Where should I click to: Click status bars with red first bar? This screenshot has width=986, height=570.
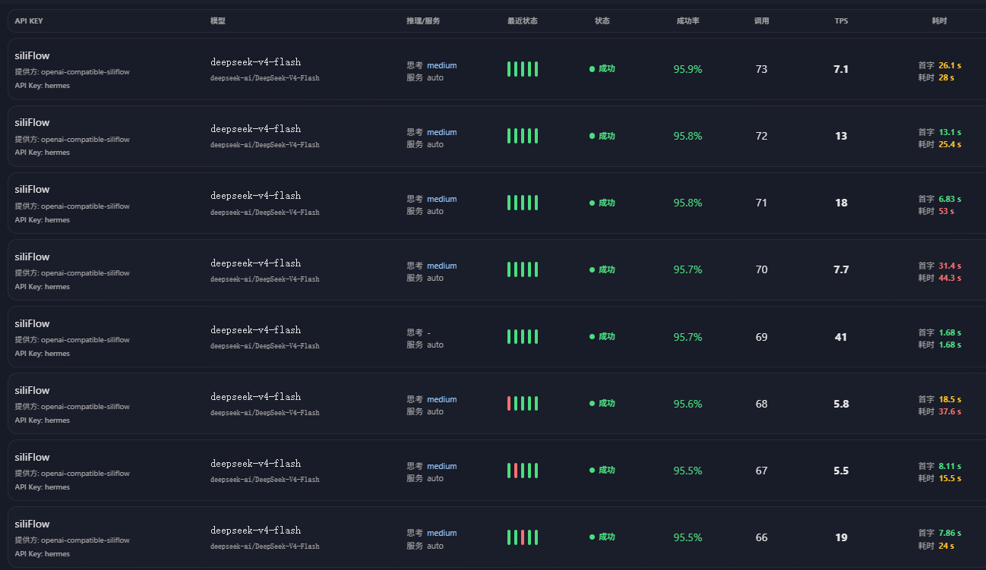pos(523,404)
